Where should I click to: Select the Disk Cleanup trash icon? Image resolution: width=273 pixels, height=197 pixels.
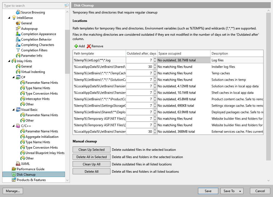coord(14,175)
